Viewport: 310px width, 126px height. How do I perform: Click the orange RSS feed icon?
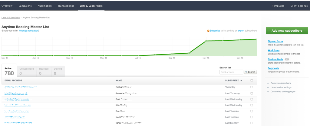click(x=208, y=31)
